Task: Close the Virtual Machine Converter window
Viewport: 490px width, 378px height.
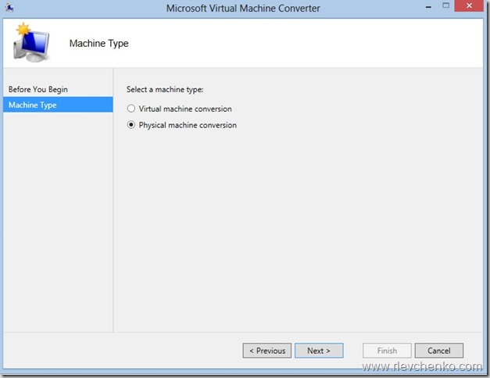Action: pyautogui.click(x=469, y=6)
